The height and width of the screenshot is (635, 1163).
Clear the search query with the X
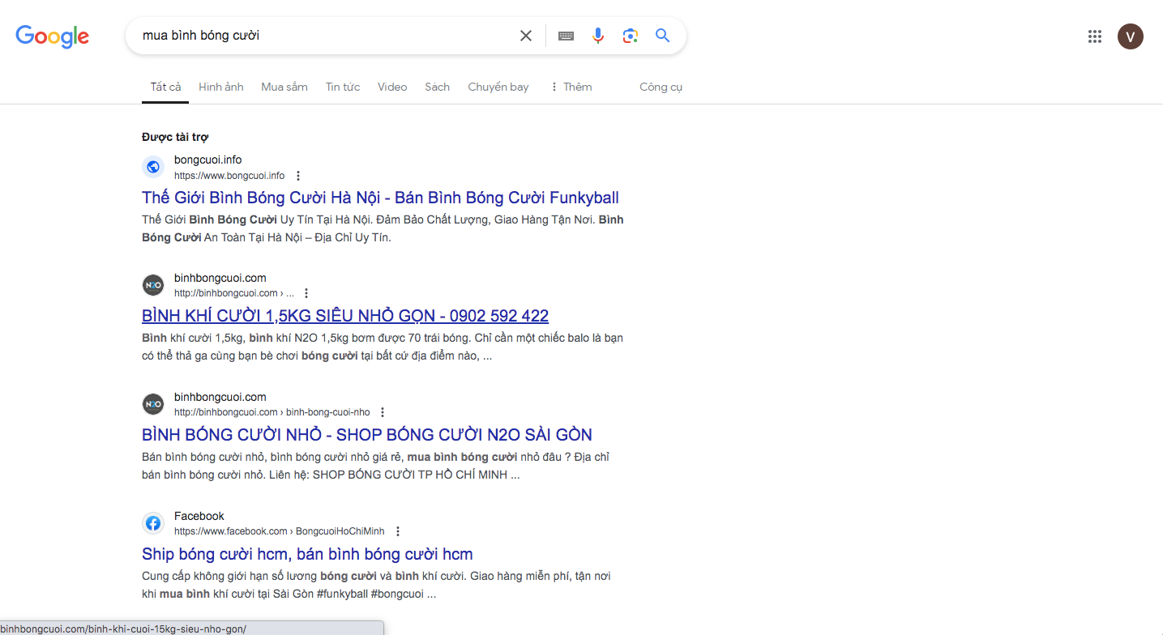[x=525, y=36]
